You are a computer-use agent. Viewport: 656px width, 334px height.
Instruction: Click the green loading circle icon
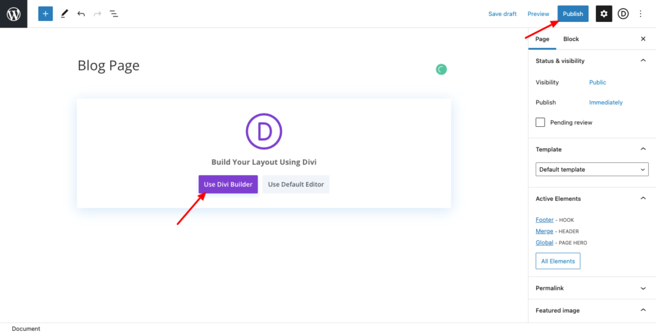(441, 69)
